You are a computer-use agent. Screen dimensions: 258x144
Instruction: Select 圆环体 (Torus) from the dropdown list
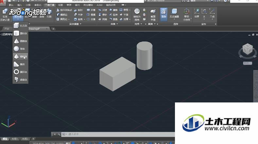(20, 72)
